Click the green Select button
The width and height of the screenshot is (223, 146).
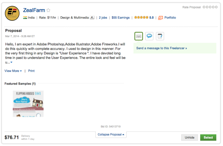[208, 137]
